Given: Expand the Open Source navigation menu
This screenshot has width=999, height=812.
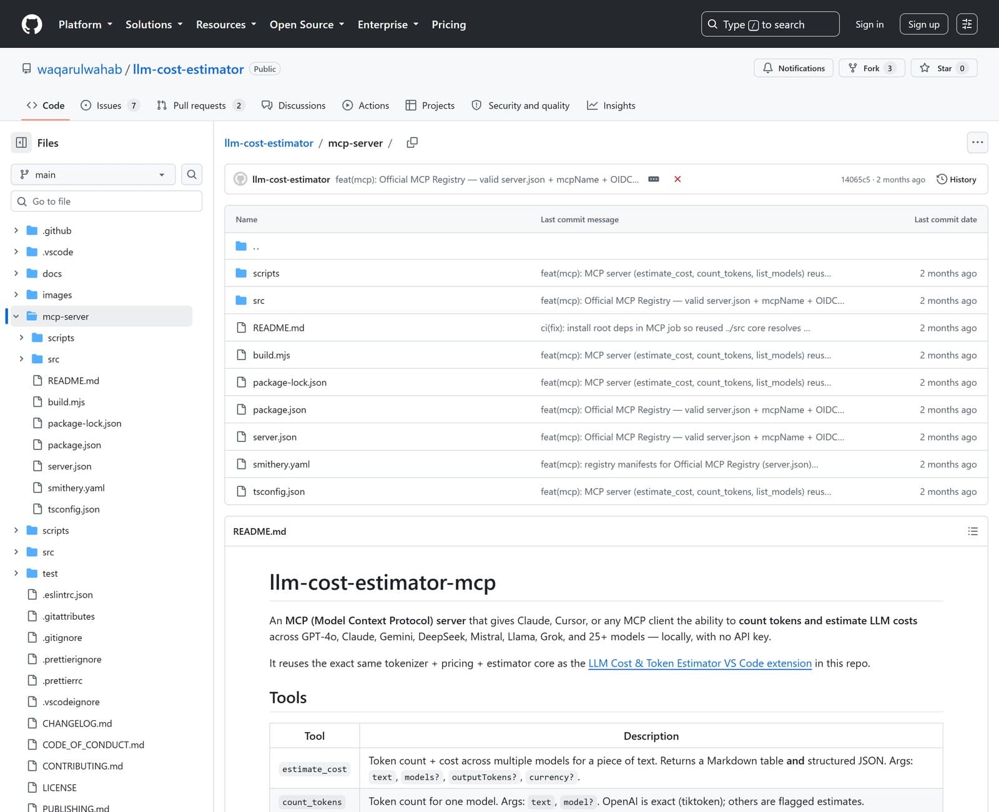Looking at the screenshot, I should pyautogui.click(x=307, y=24).
